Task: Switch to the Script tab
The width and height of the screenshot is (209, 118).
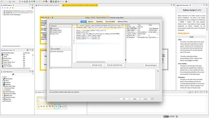Action: click(84, 22)
